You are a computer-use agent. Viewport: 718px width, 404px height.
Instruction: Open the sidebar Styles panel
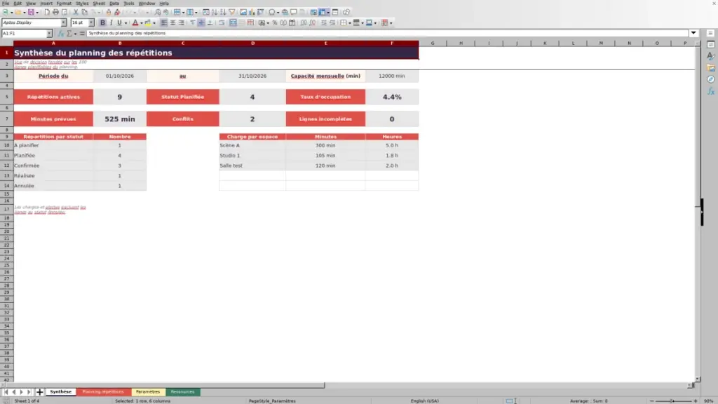tap(711, 56)
